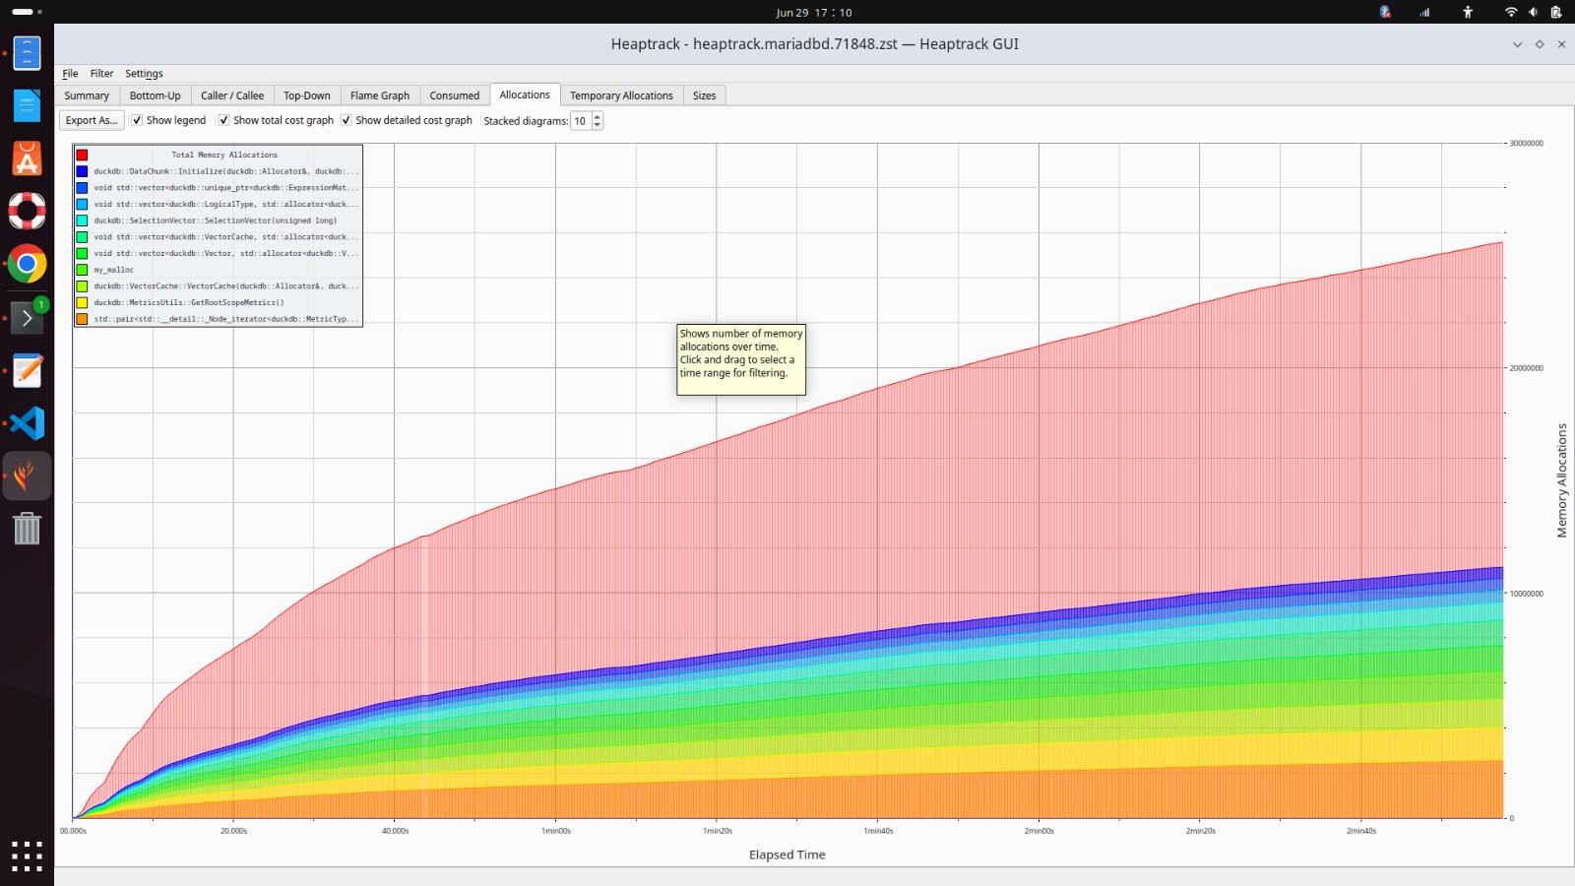The width and height of the screenshot is (1575, 886).
Task: Click 'duckdb::SelectionVector::SelectionVector(unsigned long)' legend entry
Action: point(216,221)
